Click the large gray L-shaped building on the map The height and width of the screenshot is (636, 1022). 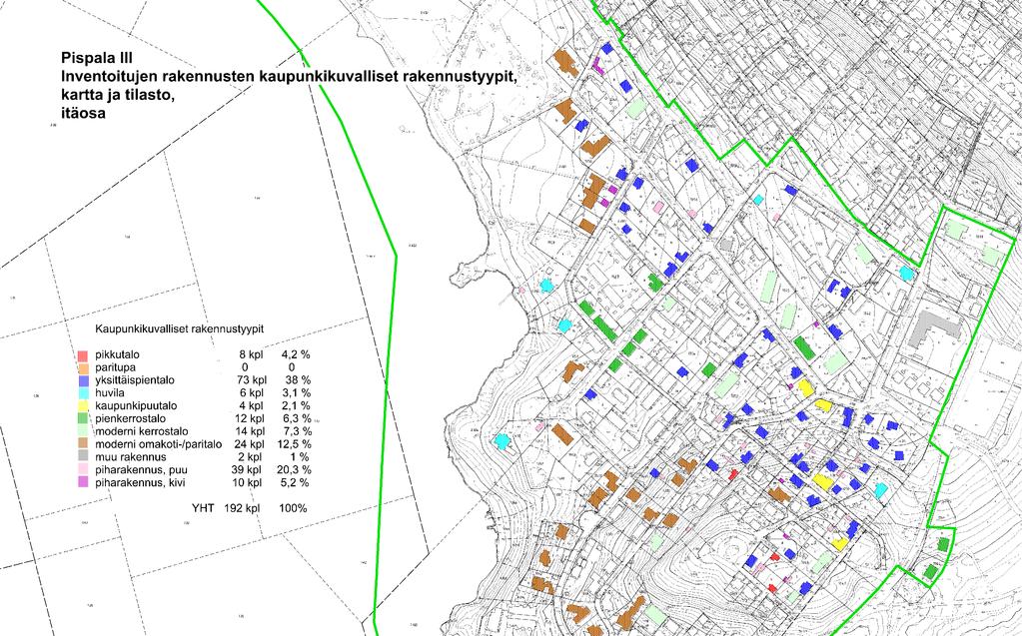tap(935, 327)
